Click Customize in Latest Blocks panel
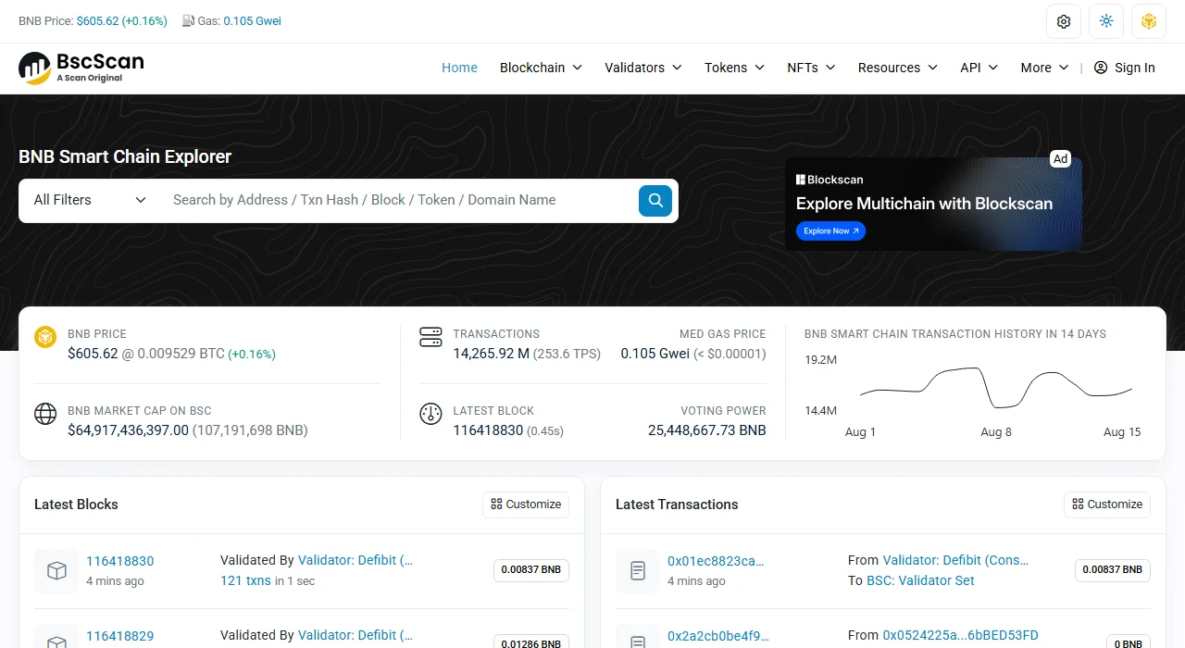Image resolution: width=1185 pixels, height=648 pixels. point(526,505)
